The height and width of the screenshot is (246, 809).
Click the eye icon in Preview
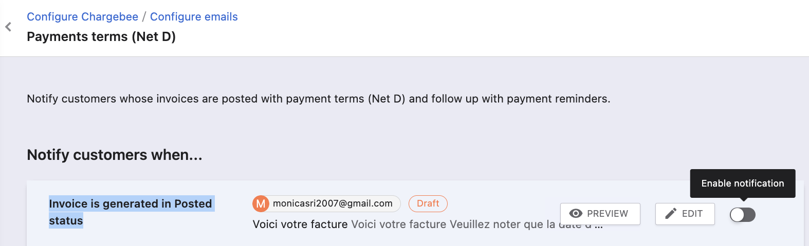coord(576,214)
